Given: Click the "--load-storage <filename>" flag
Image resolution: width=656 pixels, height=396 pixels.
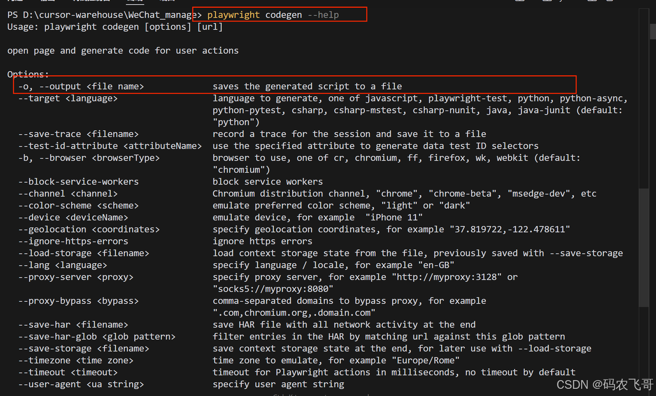Looking at the screenshot, I should (x=84, y=253).
